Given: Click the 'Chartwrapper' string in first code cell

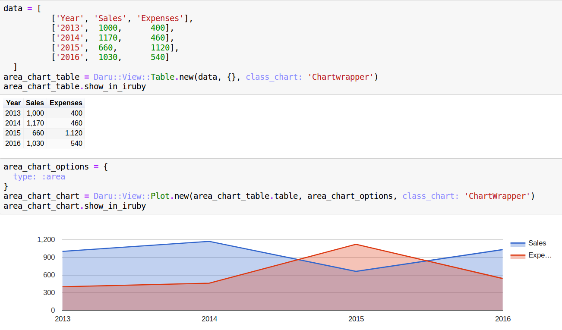Looking at the screenshot, I should 340,77.
